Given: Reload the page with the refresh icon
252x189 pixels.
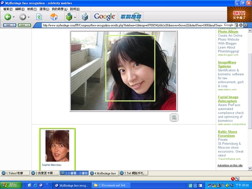Looking at the screenshot, I should [x=39, y=17].
